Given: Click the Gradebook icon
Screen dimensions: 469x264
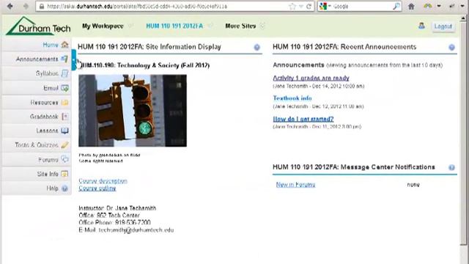Looking at the screenshot, I should (x=64, y=117).
